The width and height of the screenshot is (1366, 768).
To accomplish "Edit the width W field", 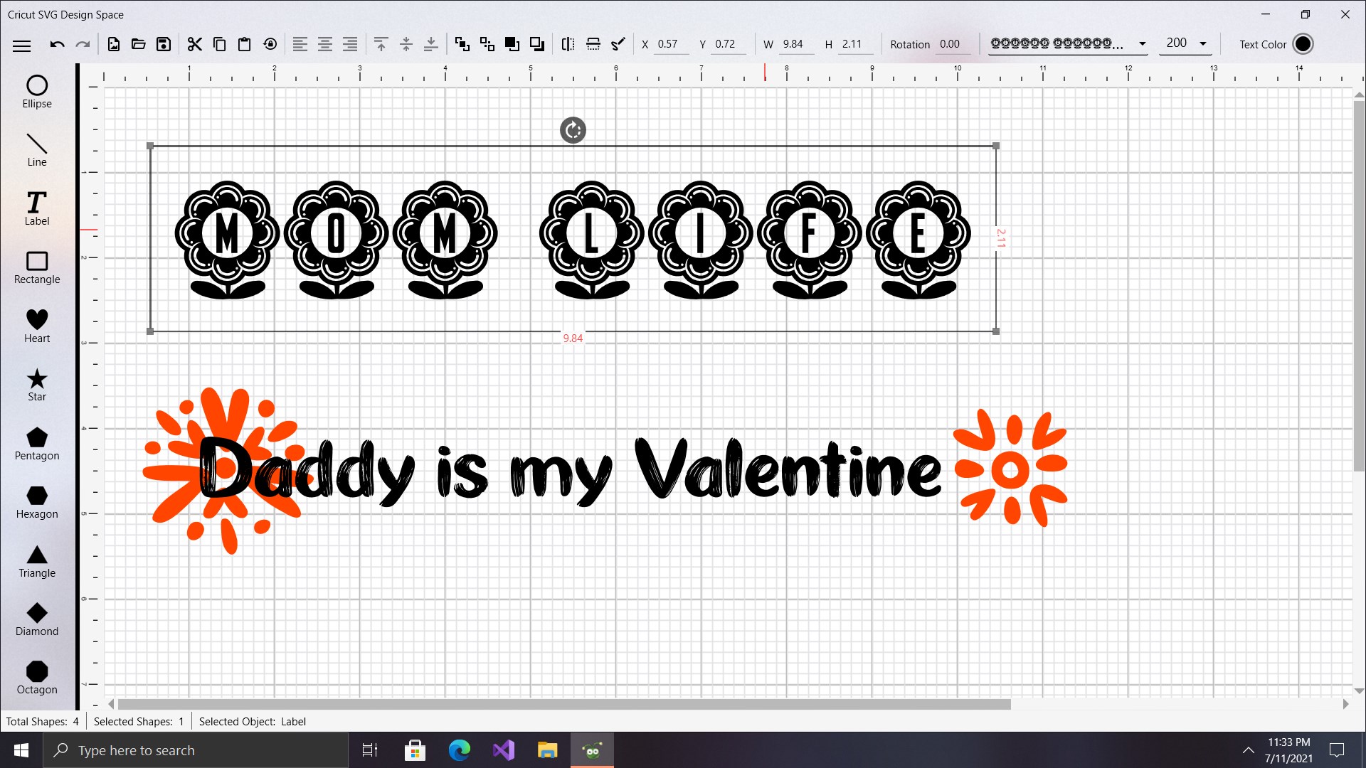I will click(798, 44).
